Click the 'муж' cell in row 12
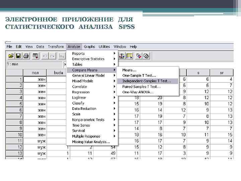The width and height of the screenshot is (241, 181). tap(35, 147)
